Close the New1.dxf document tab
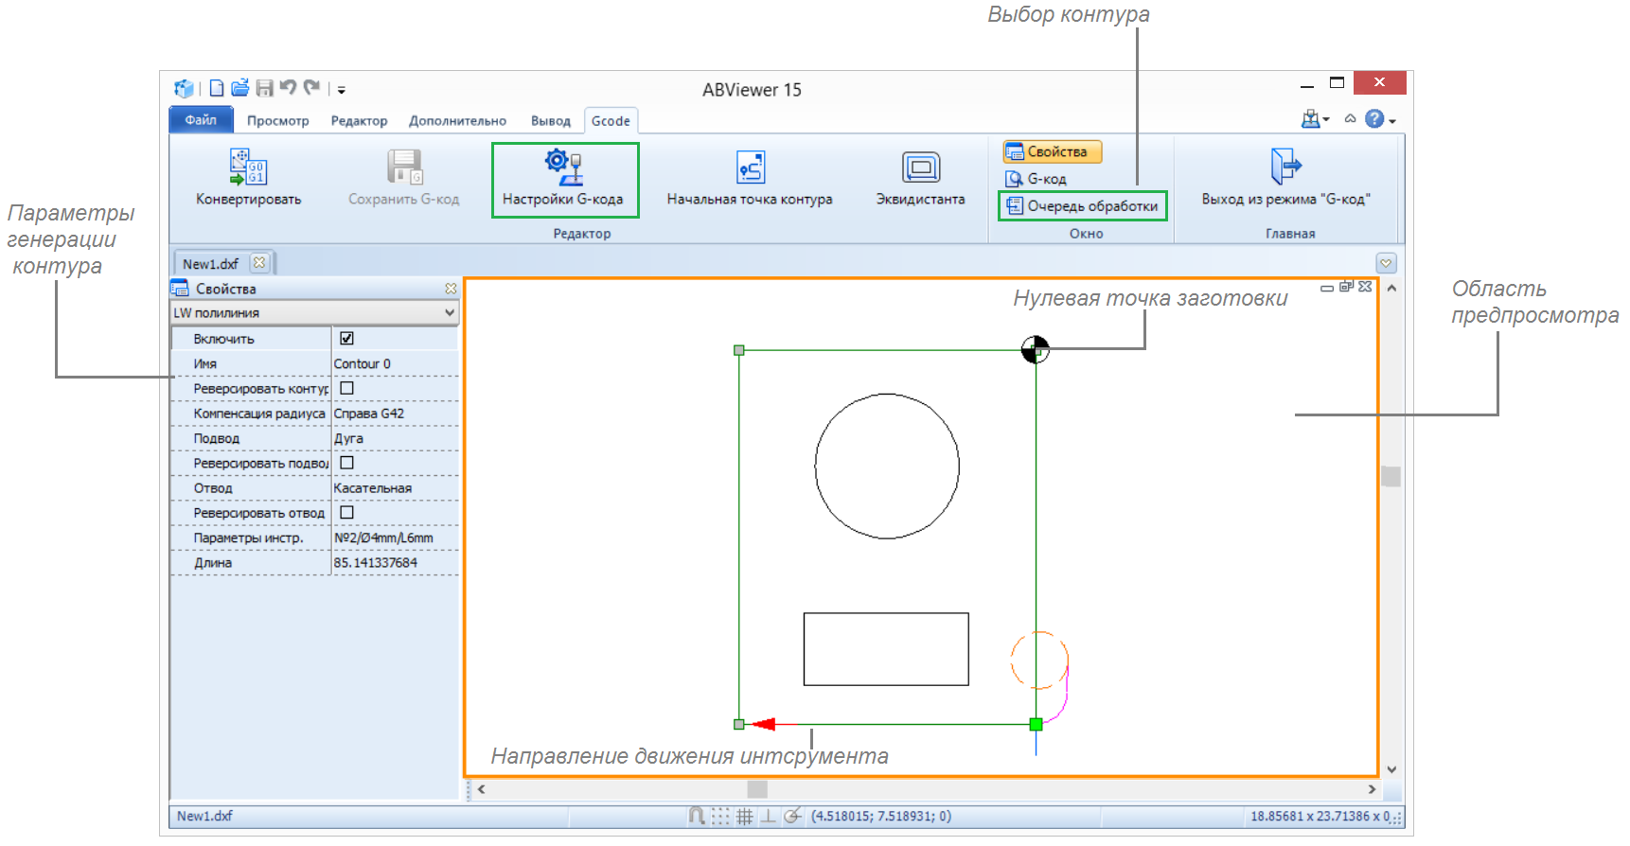The width and height of the screenshot is (1630, 846). click(259, 263)
